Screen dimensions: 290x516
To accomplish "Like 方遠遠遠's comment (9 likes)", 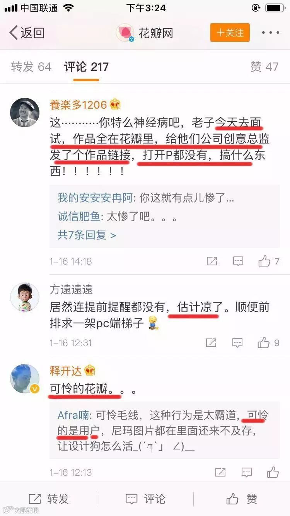I will pyautogui.click(x=269, y=343).
